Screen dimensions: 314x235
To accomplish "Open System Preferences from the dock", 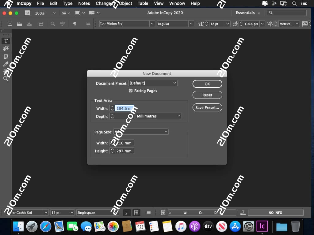I will click(248, 226).
